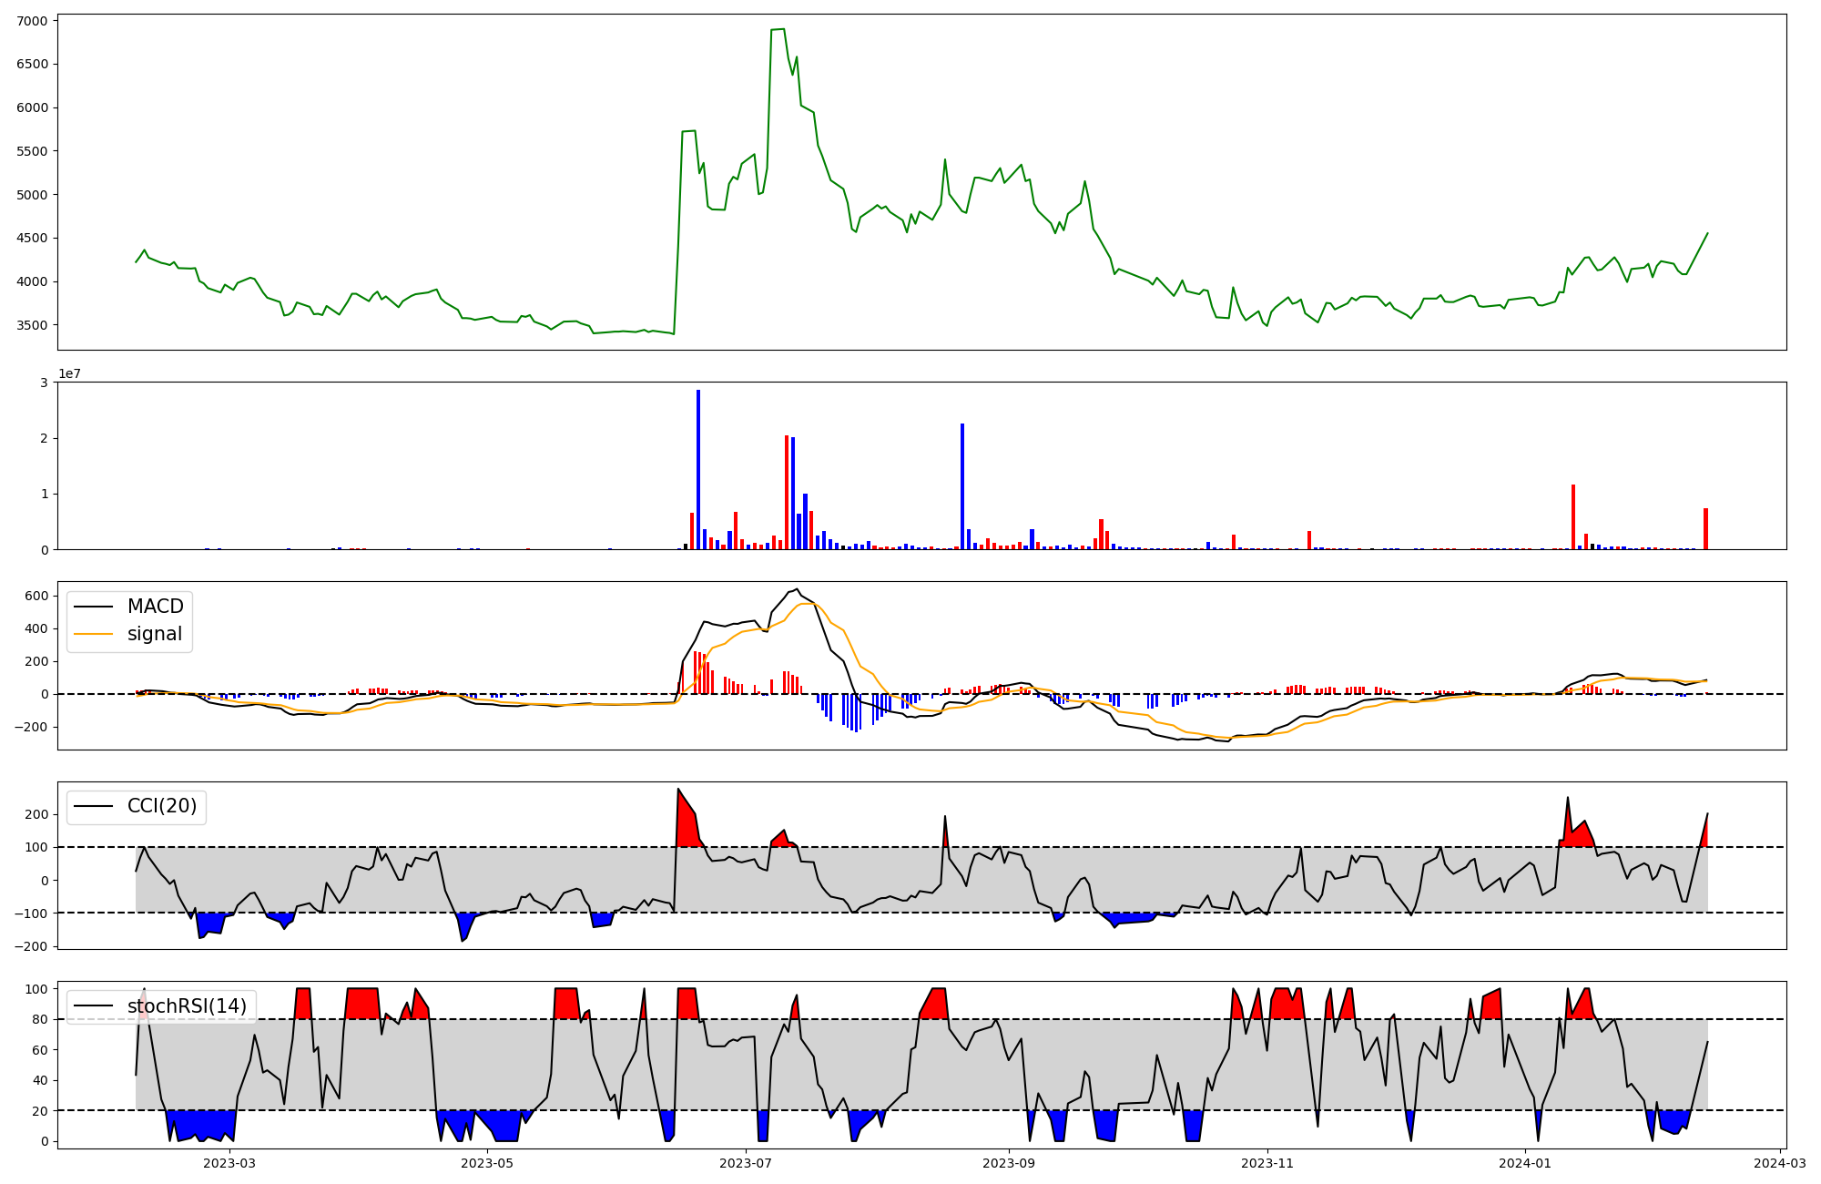The width and height of the screenshot is (1821, 1184).
Task: Click the orange signal legend line
Action: 93,634
